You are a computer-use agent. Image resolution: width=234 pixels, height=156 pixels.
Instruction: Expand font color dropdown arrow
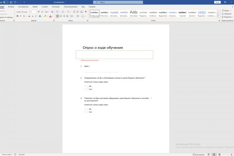coord(53,16)
